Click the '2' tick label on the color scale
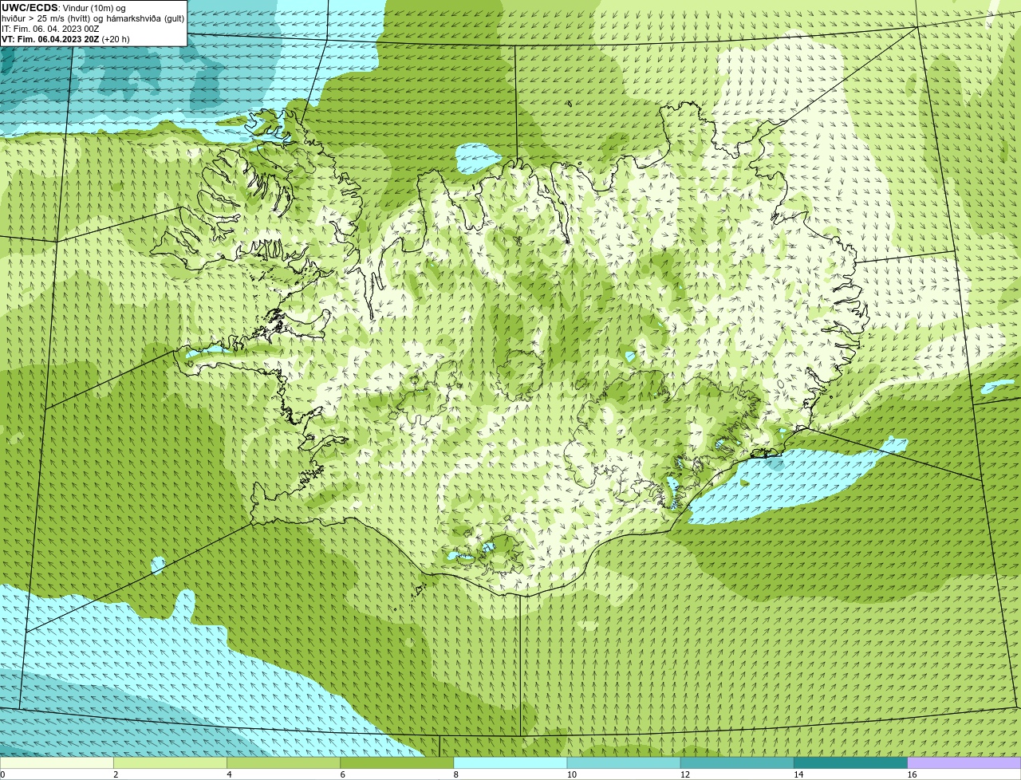This screenshot has width=1021, height=780. (x=116, y=774)
